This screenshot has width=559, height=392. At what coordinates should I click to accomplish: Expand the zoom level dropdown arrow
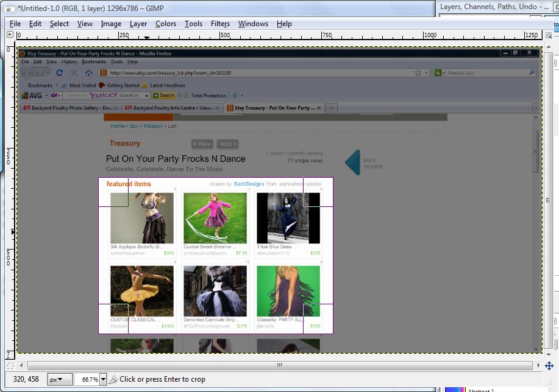click(103, 380)
